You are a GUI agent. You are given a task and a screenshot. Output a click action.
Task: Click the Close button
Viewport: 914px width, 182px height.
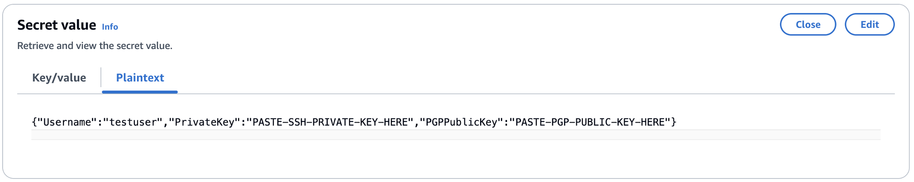pyautogui.click(x=807, y=25)
